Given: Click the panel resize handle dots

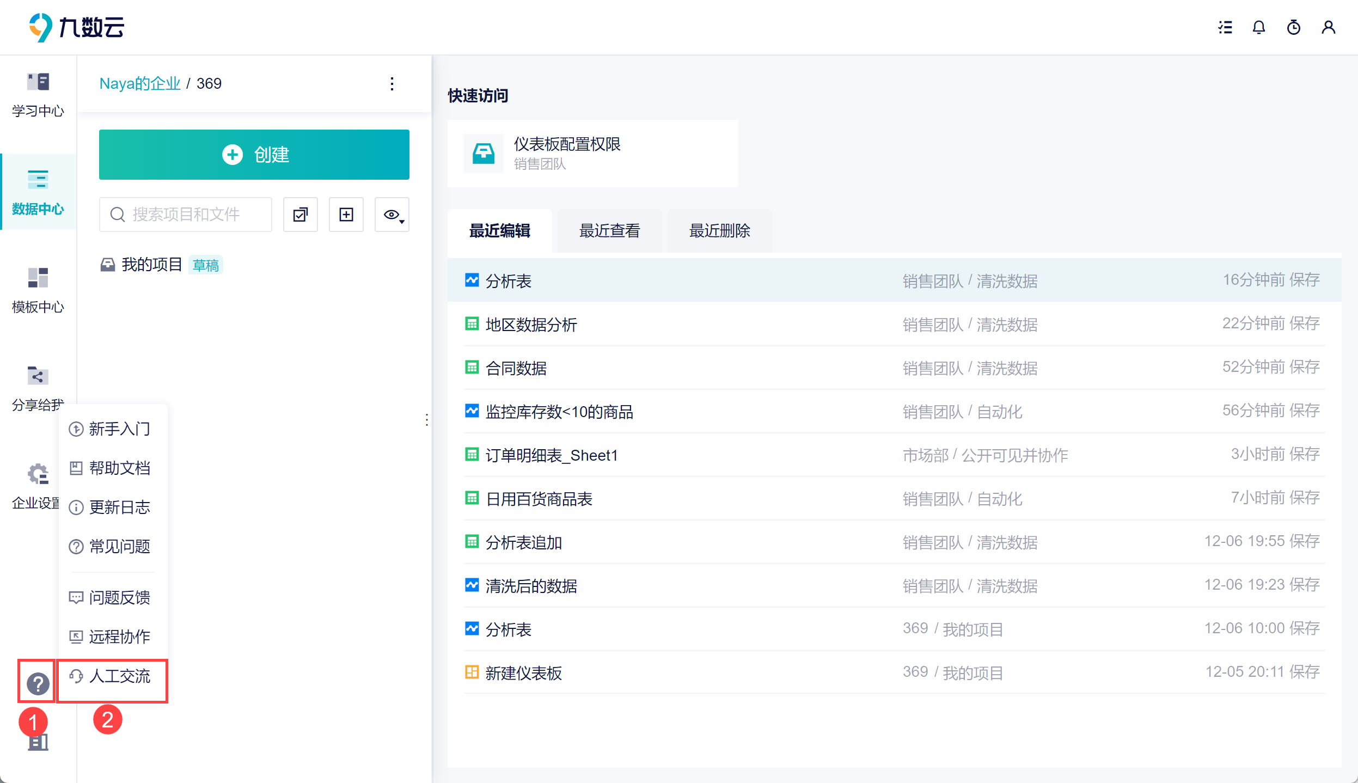Looking at the screenshot, I should [427, 420].
